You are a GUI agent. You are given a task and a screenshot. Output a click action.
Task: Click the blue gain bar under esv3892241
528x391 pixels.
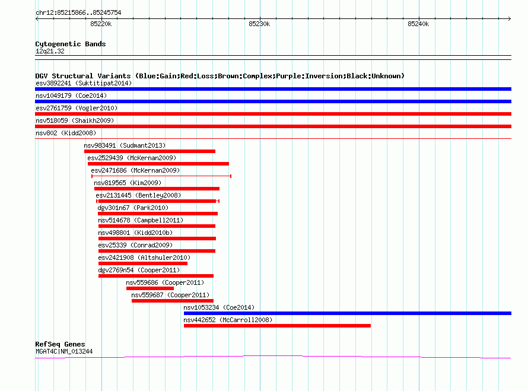[x=273, y=89]
